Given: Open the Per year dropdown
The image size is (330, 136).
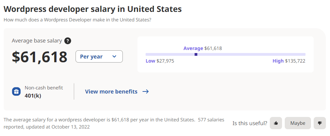Looking at the screenshot, I should 99,56.
